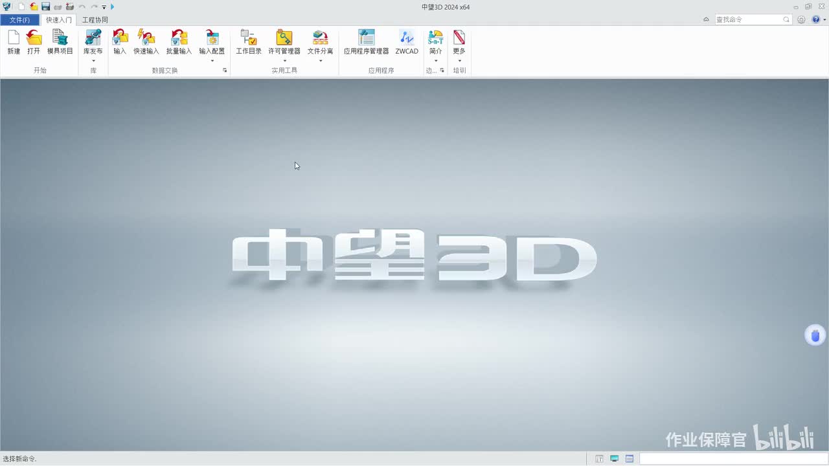Close the ZW3D 2024 window

tap(821, 6)
